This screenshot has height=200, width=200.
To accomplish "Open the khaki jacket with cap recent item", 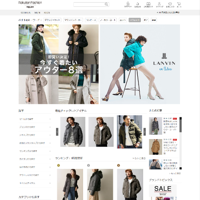I will tap(101, 132).
